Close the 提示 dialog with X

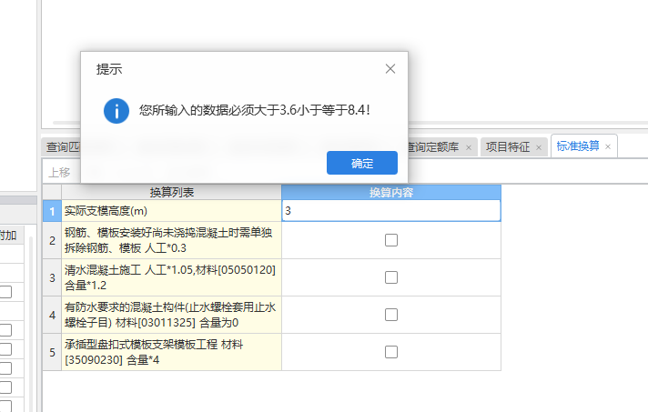[390, 69]
